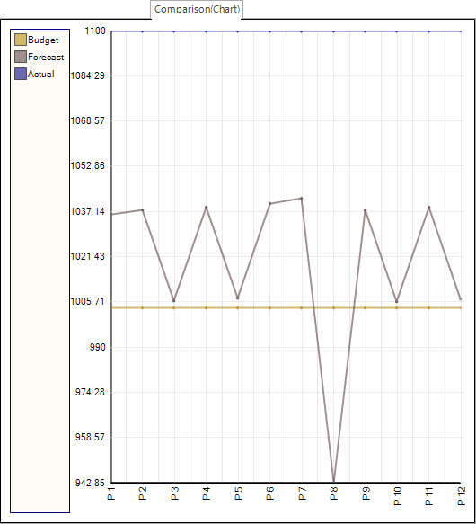Screen dimensions: 476x524
Task: Click the P 10 x-axis label
Action: point(398,496)
